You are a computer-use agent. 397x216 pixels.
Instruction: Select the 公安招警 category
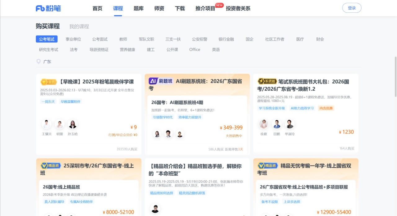pos(200,39)
